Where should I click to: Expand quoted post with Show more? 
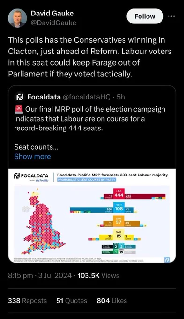(x=32, y=156)
